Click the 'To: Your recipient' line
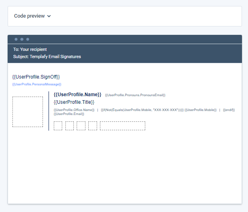The width and height of the screenshot is (248, 212). 30,49
